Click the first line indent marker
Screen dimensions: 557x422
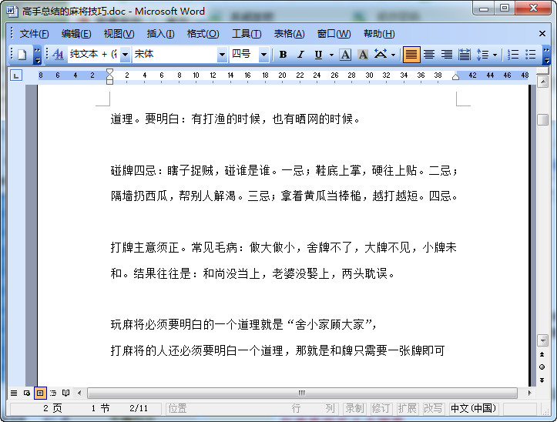109,72
